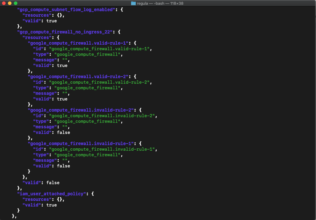
Task: Click the "google_compute_firewall.valid-rule-1" object key
Action: click(78, 43)
